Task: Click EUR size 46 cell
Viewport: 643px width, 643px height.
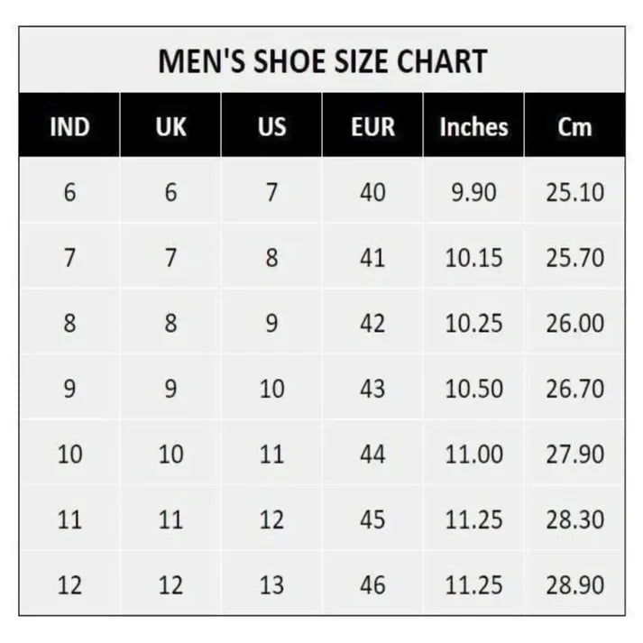Action: pyautogui.click(x=372, y=585)
